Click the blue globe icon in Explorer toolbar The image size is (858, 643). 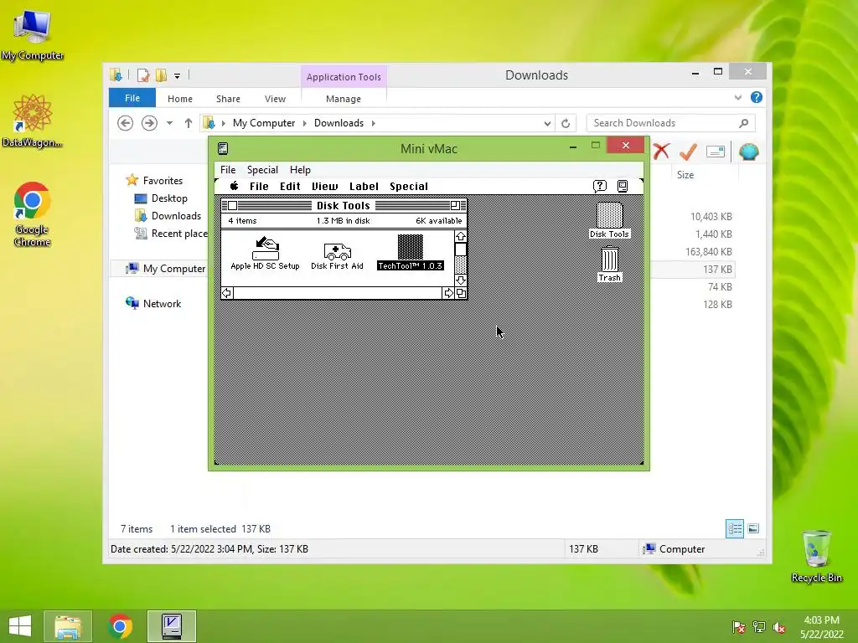(748, 152)
